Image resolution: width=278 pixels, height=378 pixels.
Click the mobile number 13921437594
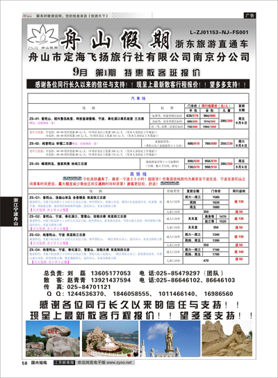[111, 280]
